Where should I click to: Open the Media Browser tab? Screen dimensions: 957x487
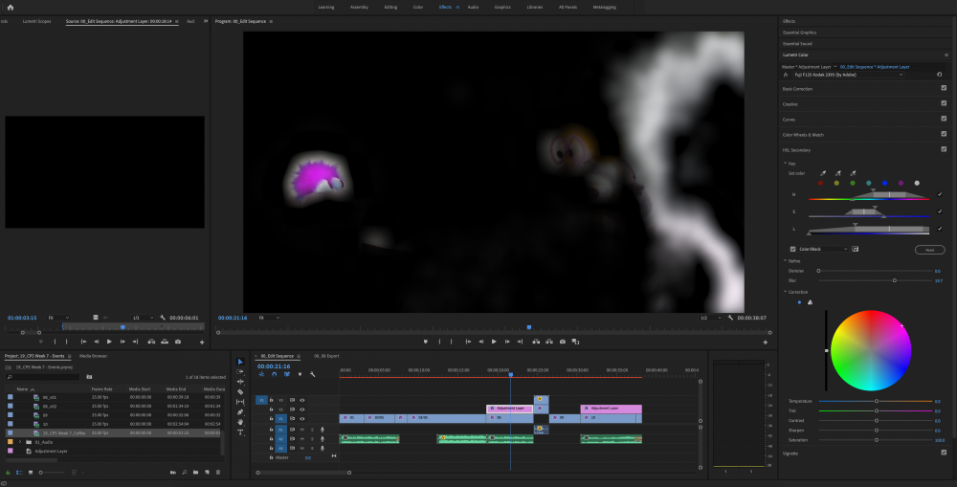93,355
